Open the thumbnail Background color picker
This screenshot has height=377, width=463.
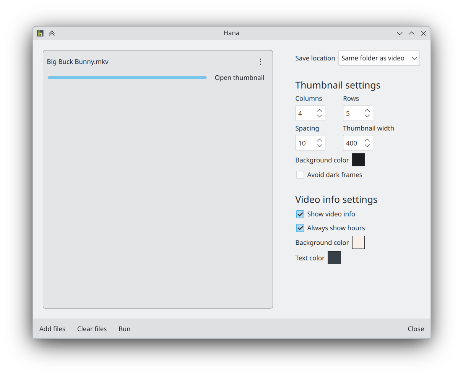pyautogui.click(x=358, y=160)
